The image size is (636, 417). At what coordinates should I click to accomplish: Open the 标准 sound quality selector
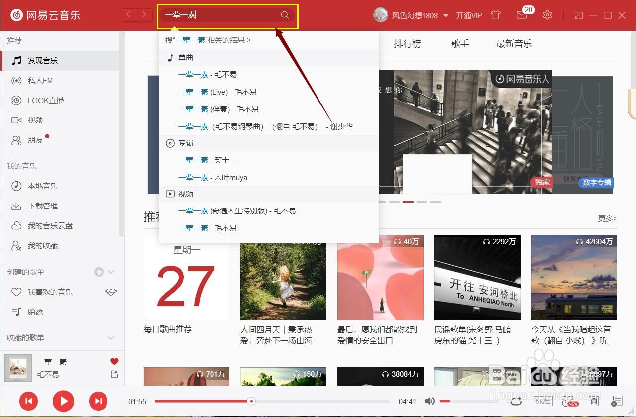[543, 401]
